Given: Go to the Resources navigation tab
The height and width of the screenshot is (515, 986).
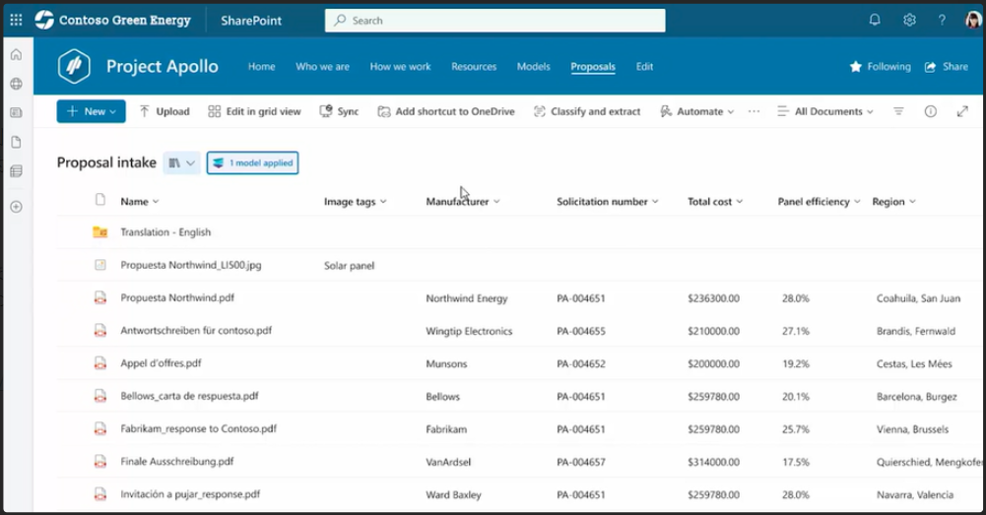Looking at the screenshot, I should click(x=474, y=67).
